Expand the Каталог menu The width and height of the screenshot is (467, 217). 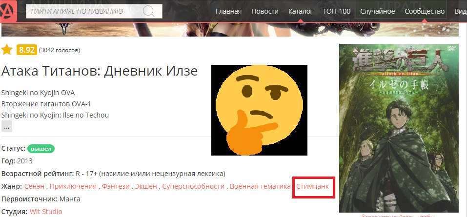(301, 11)
